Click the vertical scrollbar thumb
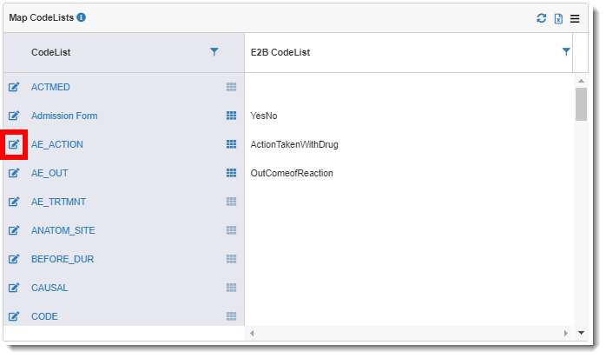Image resolution: width=606 pixels, height=358 pixels. coord(581,104)
